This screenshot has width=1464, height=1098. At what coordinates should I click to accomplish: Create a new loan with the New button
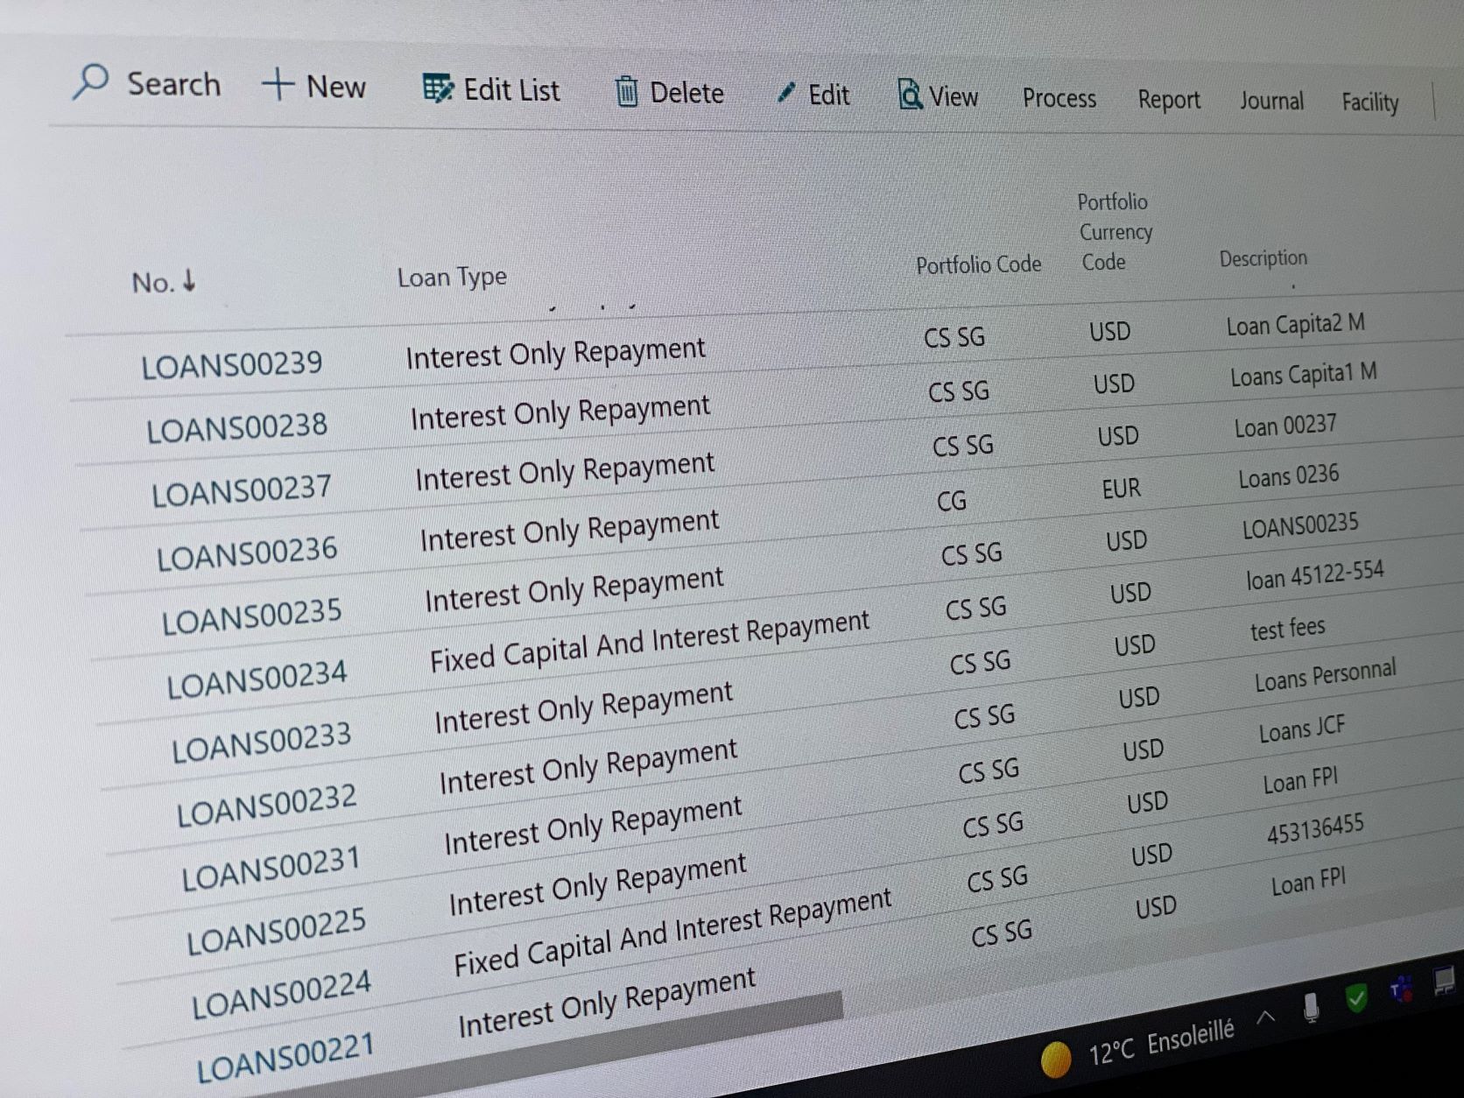[x=313, y=86]
